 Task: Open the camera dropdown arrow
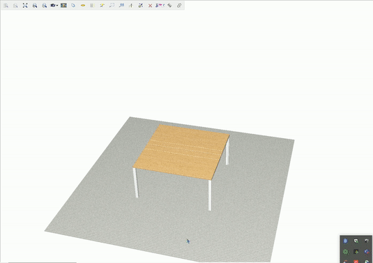[x=57, y=6]
